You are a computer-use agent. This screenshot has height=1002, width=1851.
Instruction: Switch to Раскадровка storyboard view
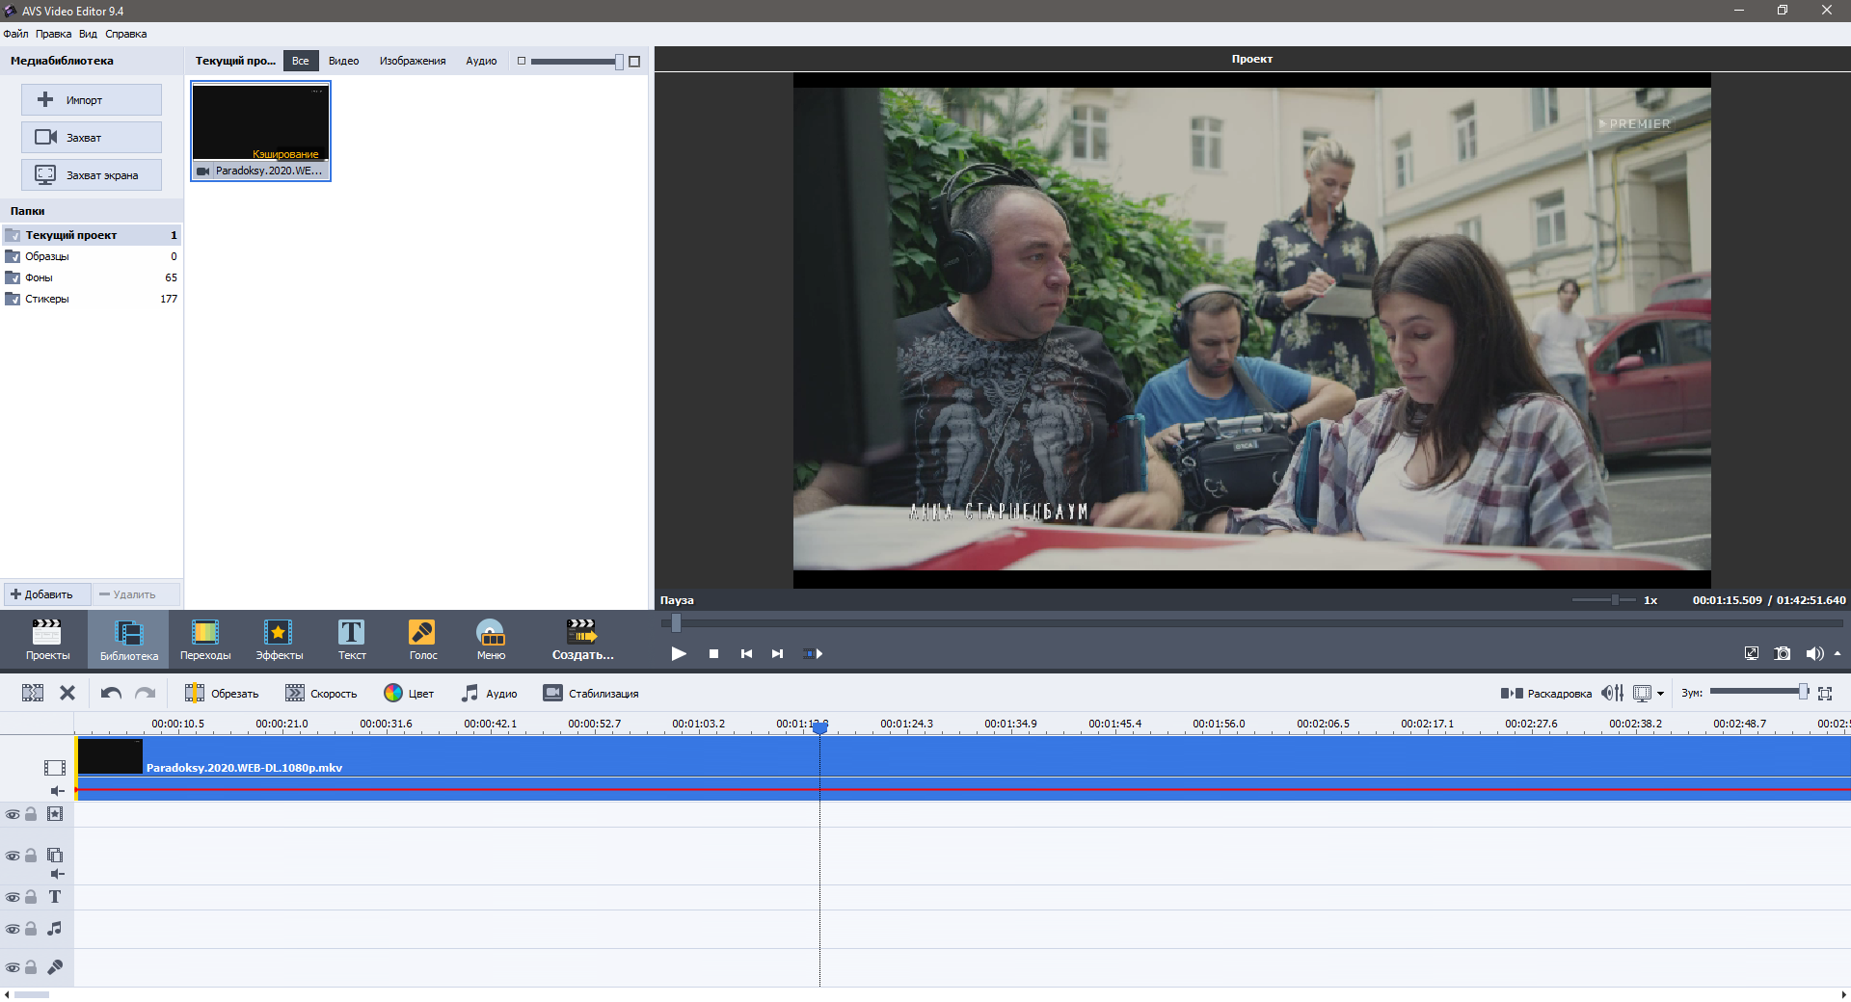point(1545,694)
